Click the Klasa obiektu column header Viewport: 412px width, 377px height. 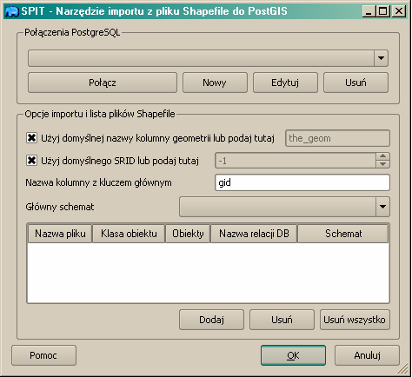click(x=129, y=234)
